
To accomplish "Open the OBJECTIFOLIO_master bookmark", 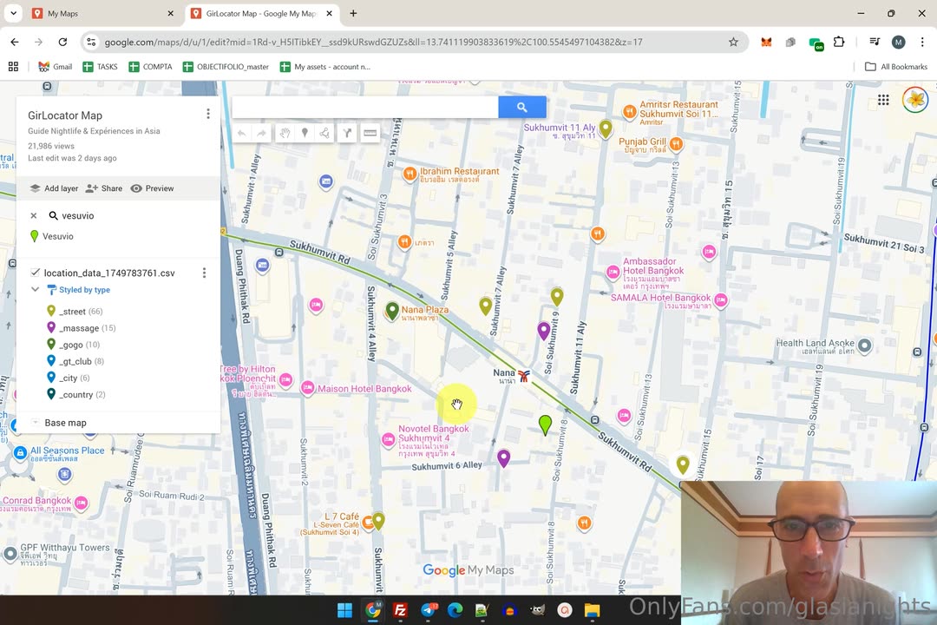I will click(226, 67).
